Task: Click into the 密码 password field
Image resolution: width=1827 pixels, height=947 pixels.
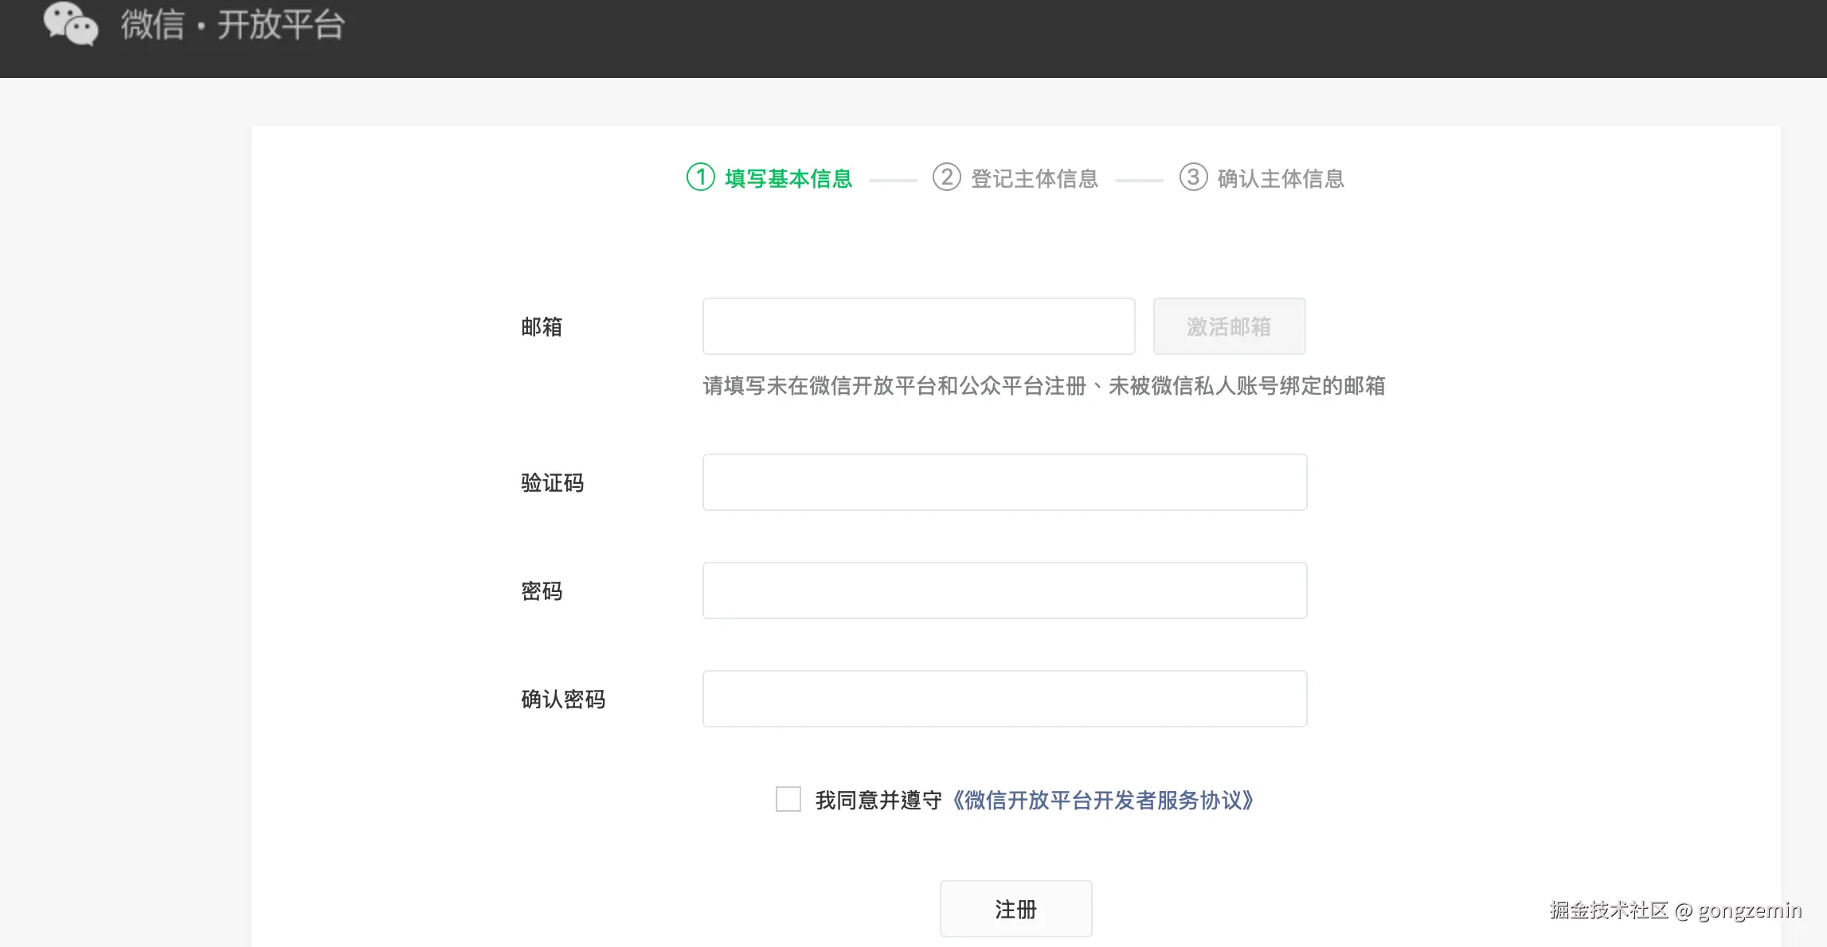Action: [1004, 590]
